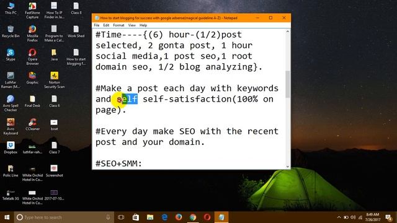
Task: Select the Graphic desktop icon
Action: 32,78
